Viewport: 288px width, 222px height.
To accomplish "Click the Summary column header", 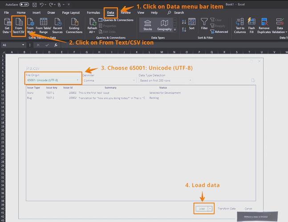I will [x=110, y=88].
